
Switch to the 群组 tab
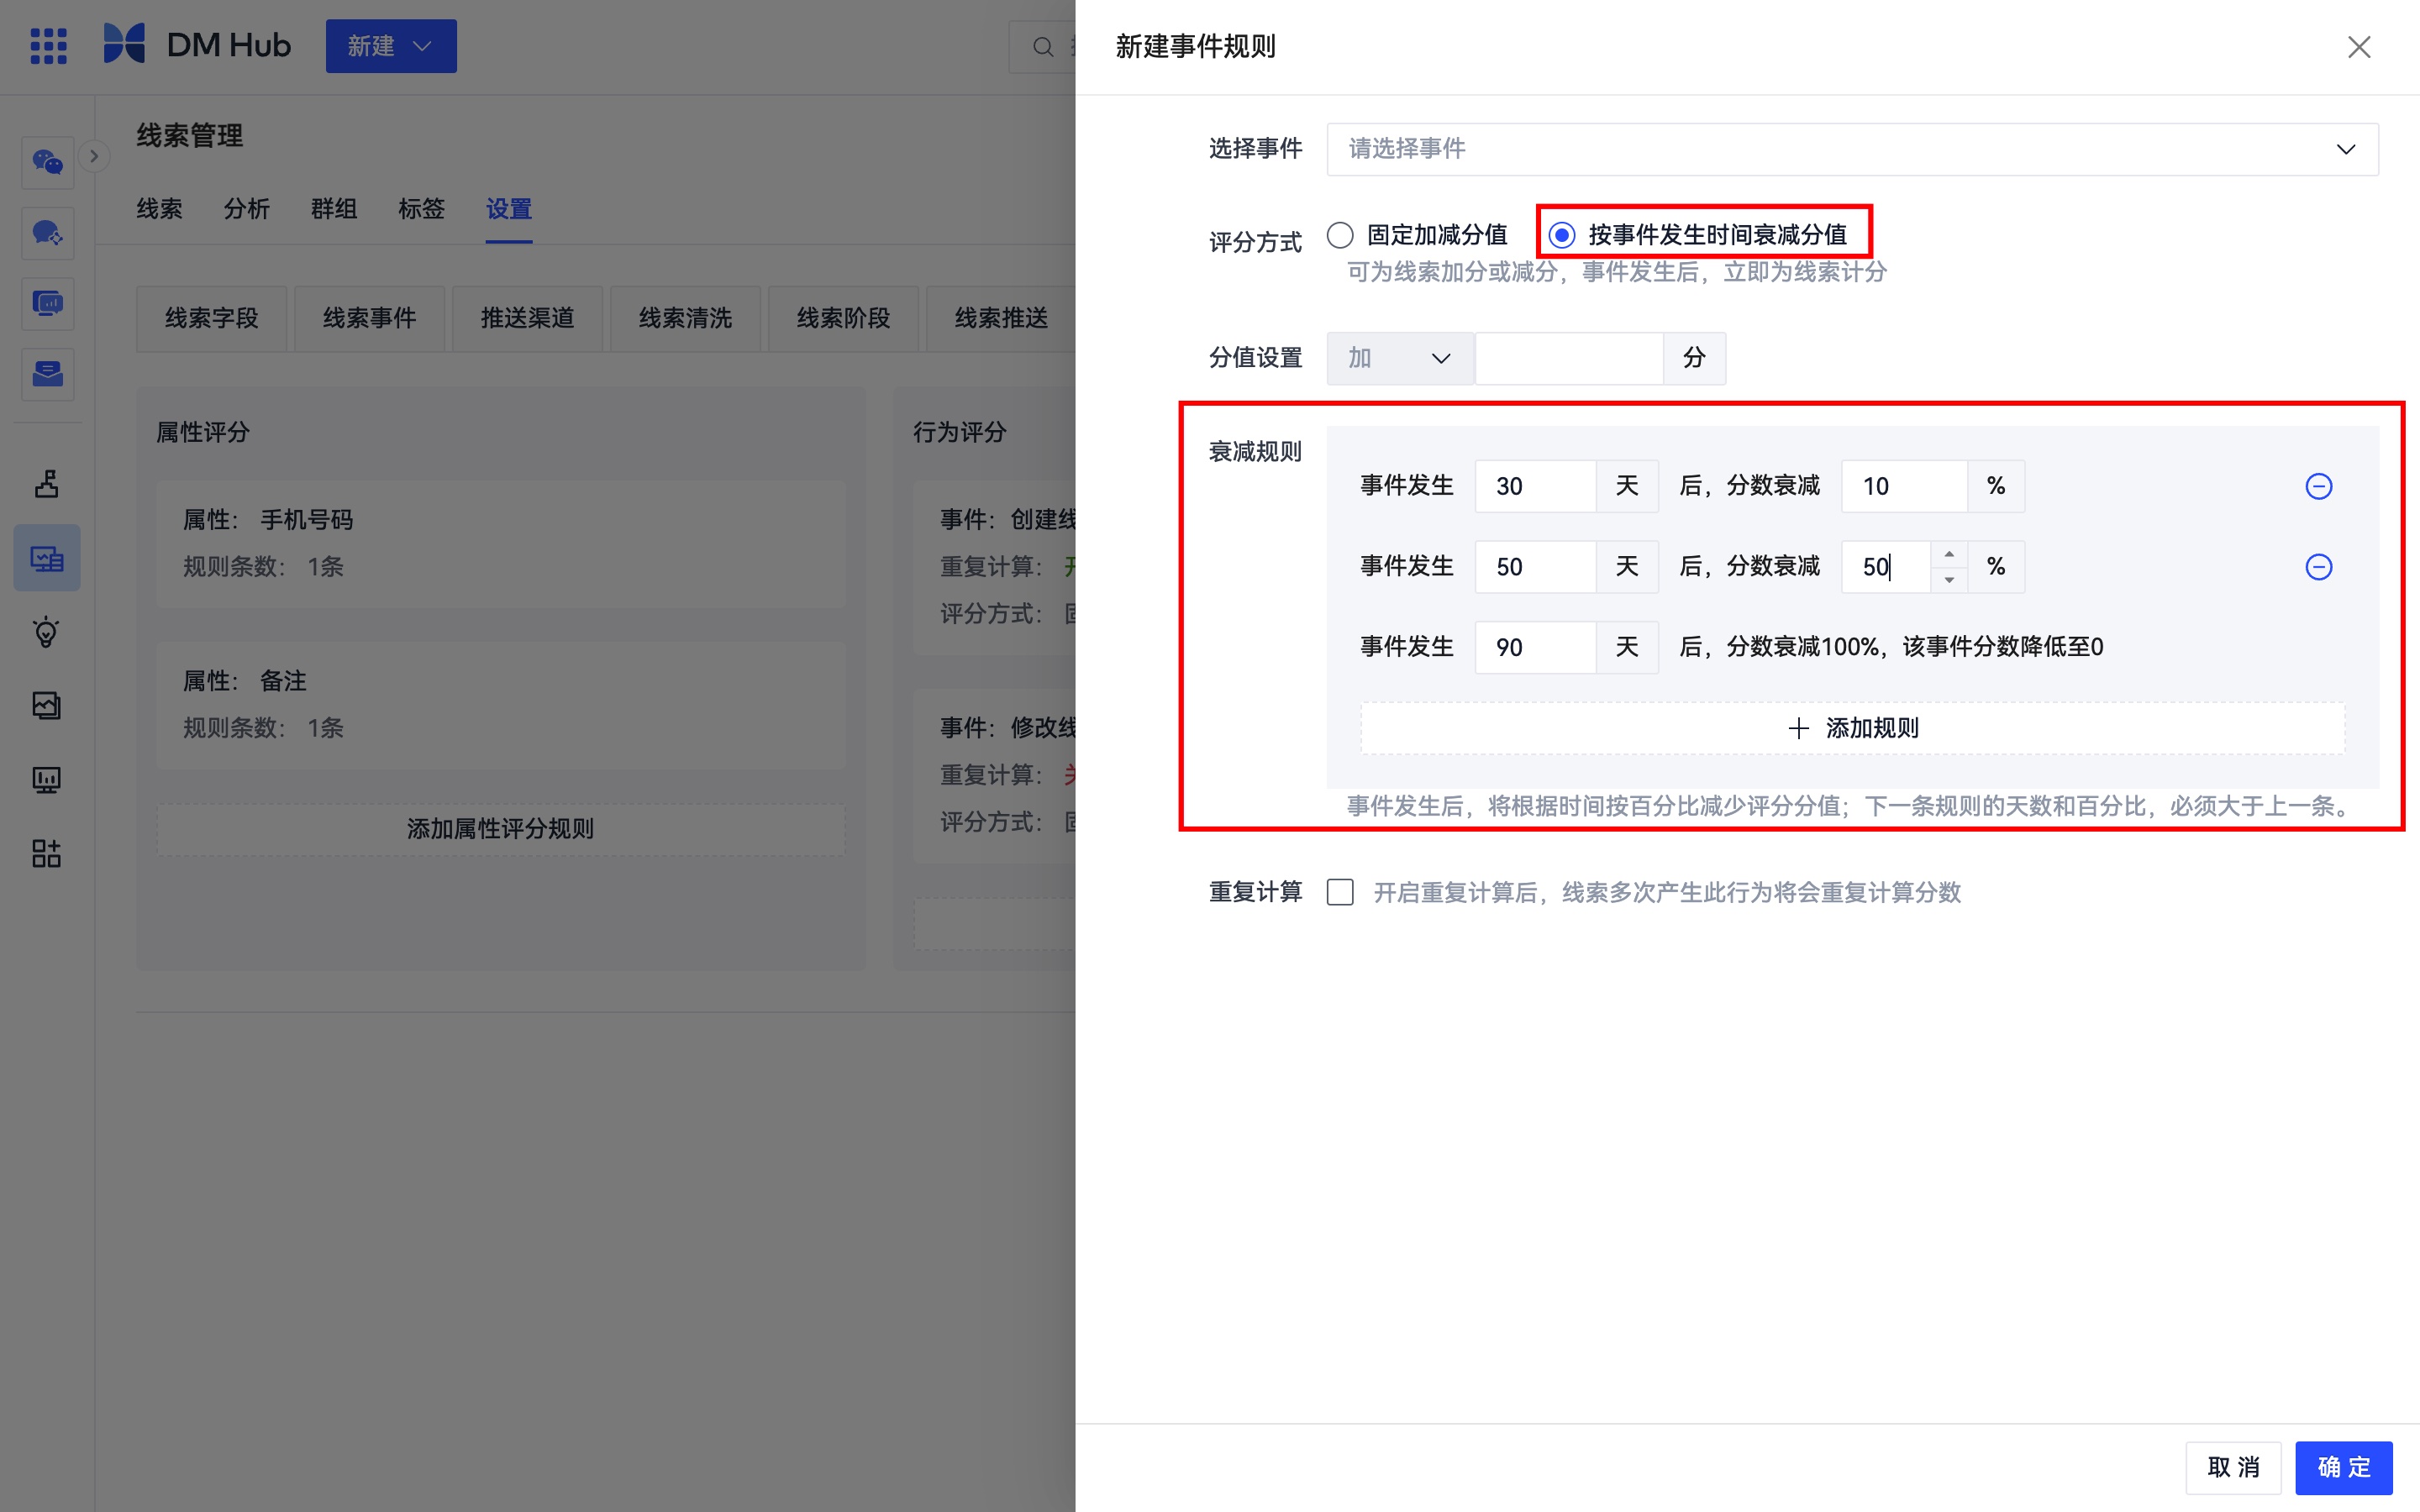point(334,209)
